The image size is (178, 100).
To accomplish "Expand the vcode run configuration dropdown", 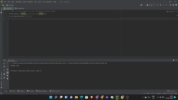I will coord(150,5).
